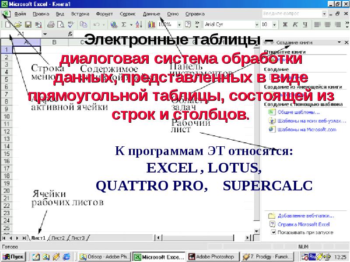Viewport: 350px width, 262px height.
Task: Expand the zoom percentage dropdown
Action: click(x=179, y=24)
